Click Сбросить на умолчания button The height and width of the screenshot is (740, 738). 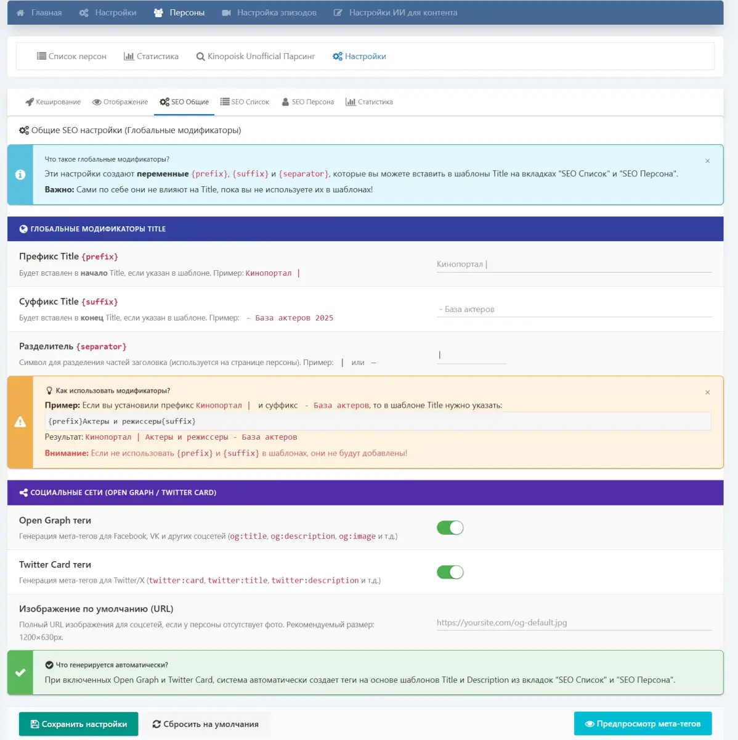coord(205,724)
